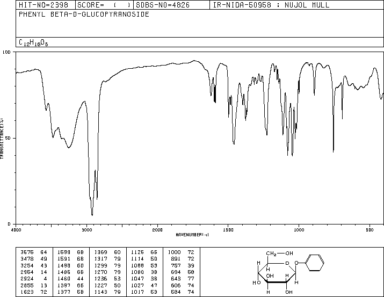Click the 100 label on transmittance axis
Screen dimensions: 384x297
tap(6, 52)
